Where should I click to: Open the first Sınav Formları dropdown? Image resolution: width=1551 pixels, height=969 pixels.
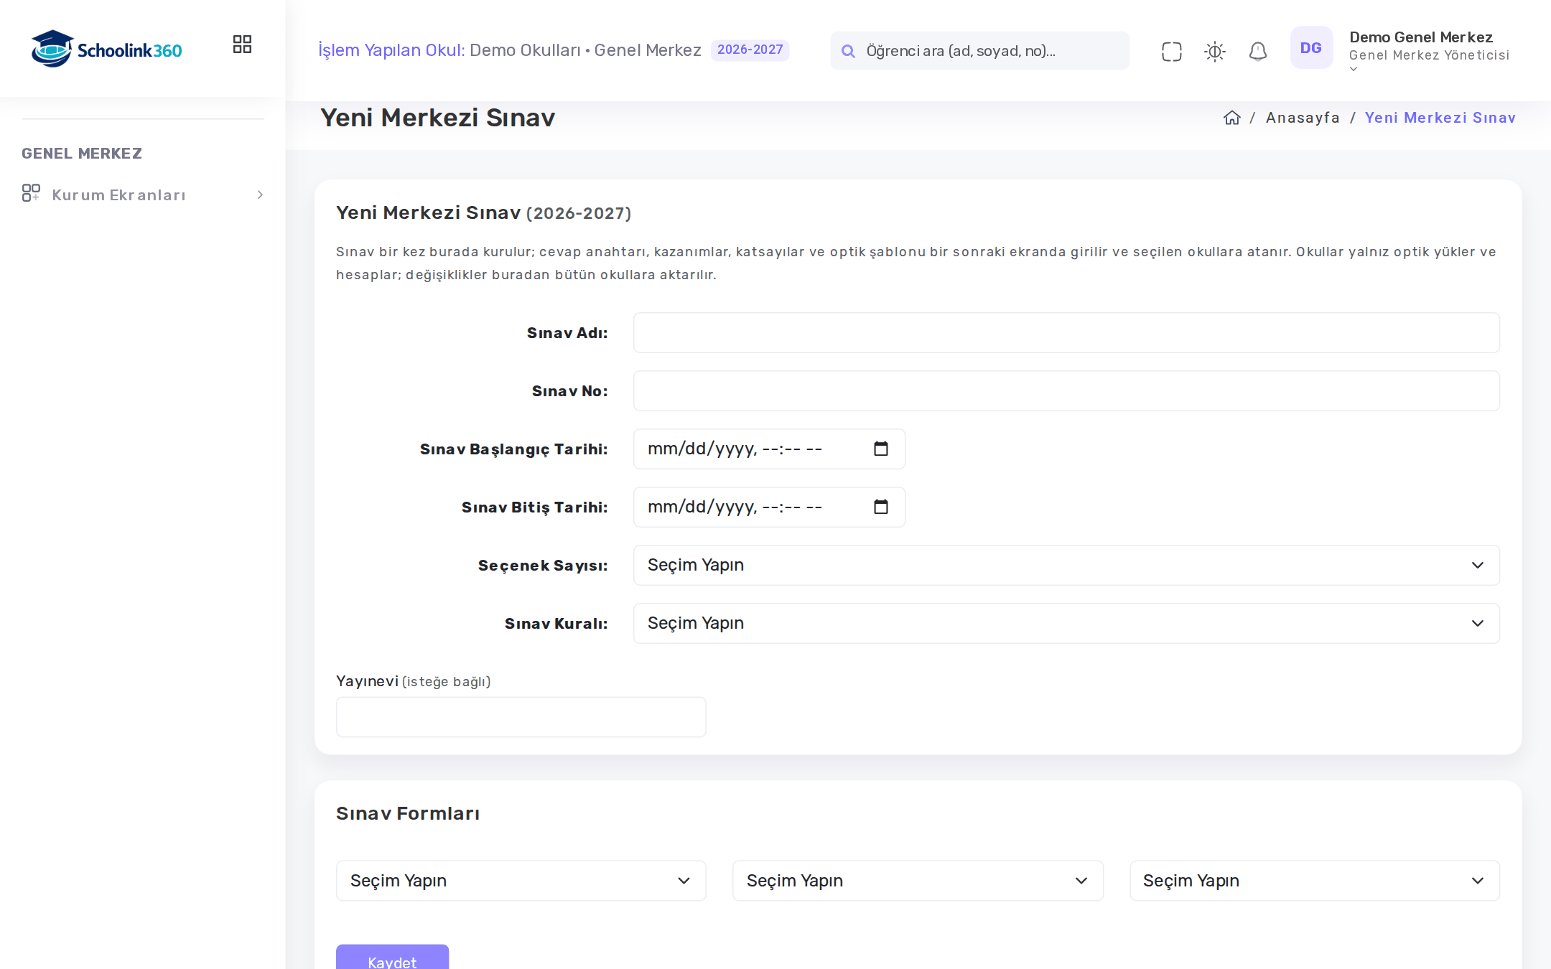coord(521,881)
